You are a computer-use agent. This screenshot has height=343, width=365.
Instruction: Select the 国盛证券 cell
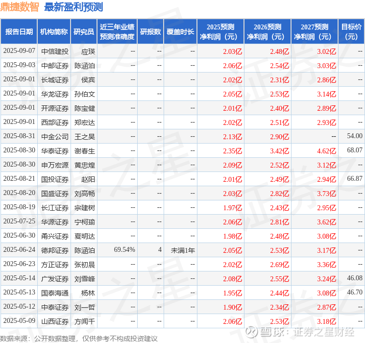point(55,194)
